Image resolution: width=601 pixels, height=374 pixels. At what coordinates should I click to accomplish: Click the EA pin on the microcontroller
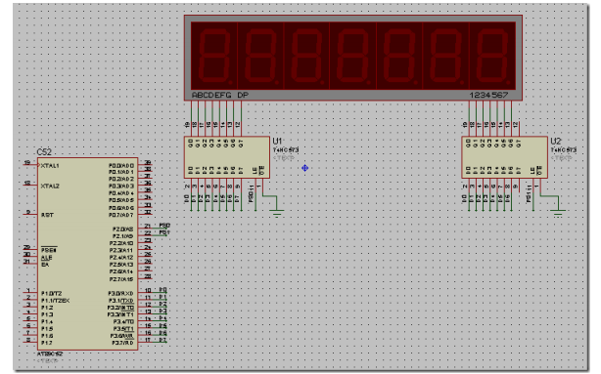[31, 263]
